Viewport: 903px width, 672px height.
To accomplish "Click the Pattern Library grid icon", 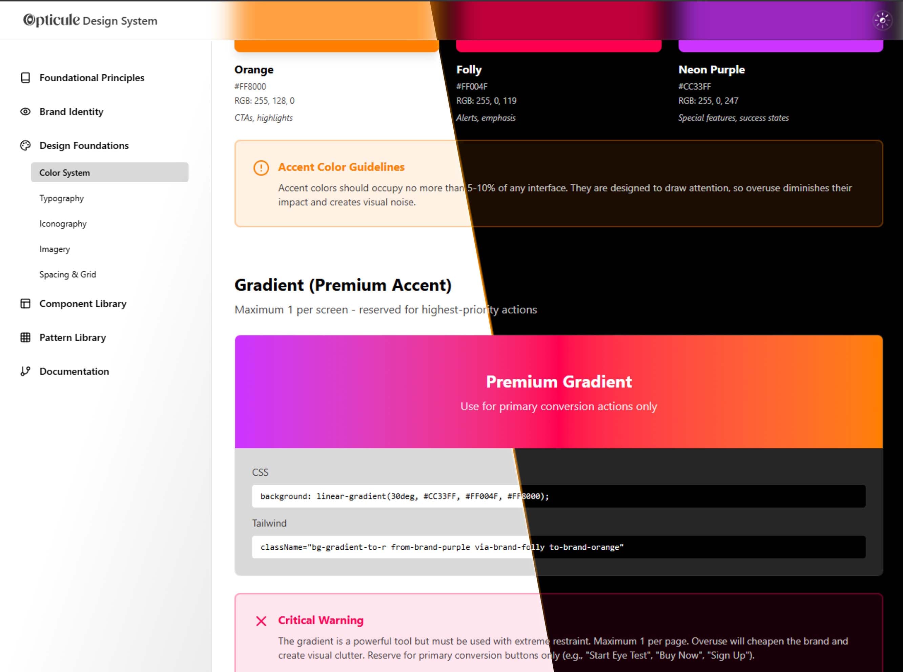I will [25, 337].
